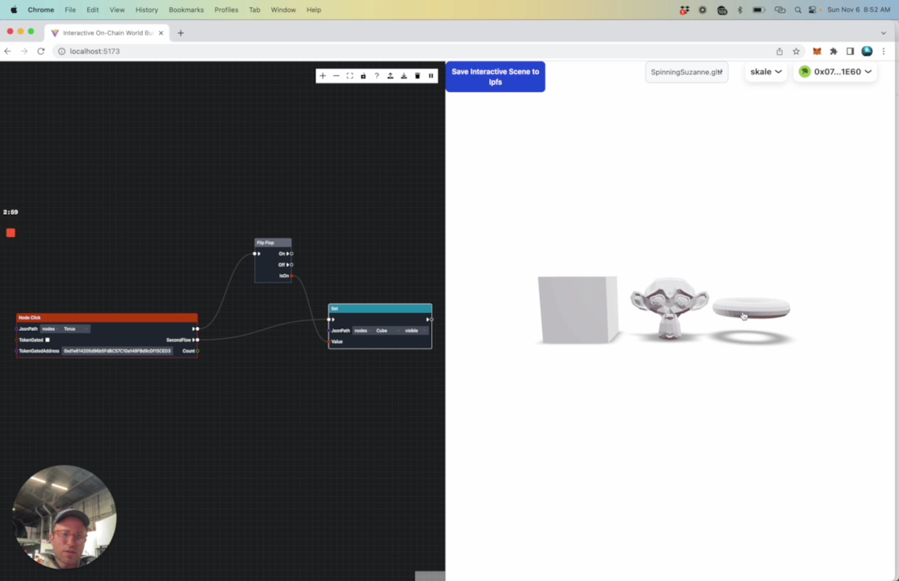Viewport: 899px width, 581px height.
Task: Open the Chrome profile avatar
Action: click(x=867, y=51)
